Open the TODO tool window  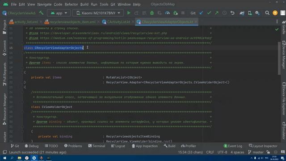tap(51, 146)
